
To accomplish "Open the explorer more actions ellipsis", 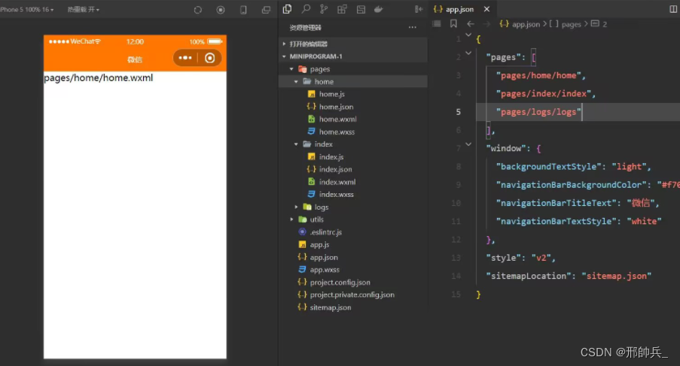I will pyautogui.click(x=413, y=27).
